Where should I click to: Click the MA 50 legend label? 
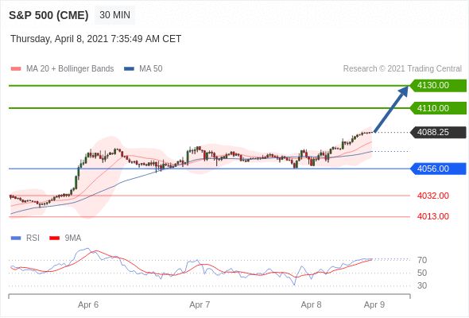tap(151, 69)
